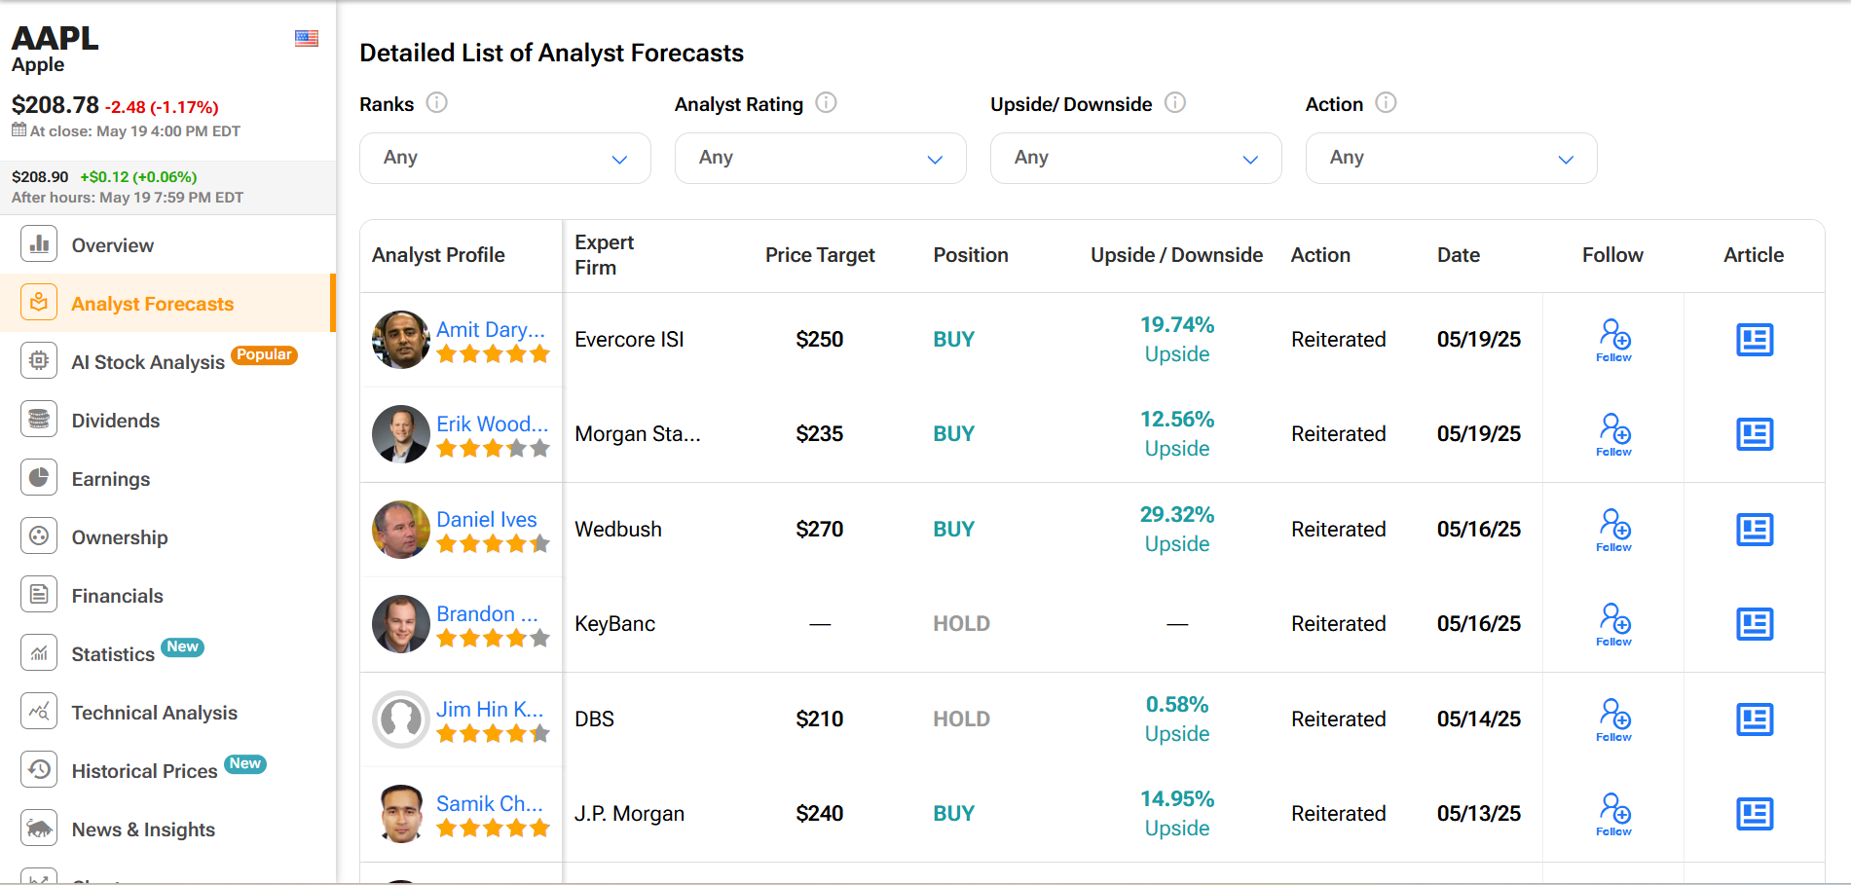Viewport: 1851px width, 885px height.
Task: Open the Earnings page
Action: pos(111,479)
